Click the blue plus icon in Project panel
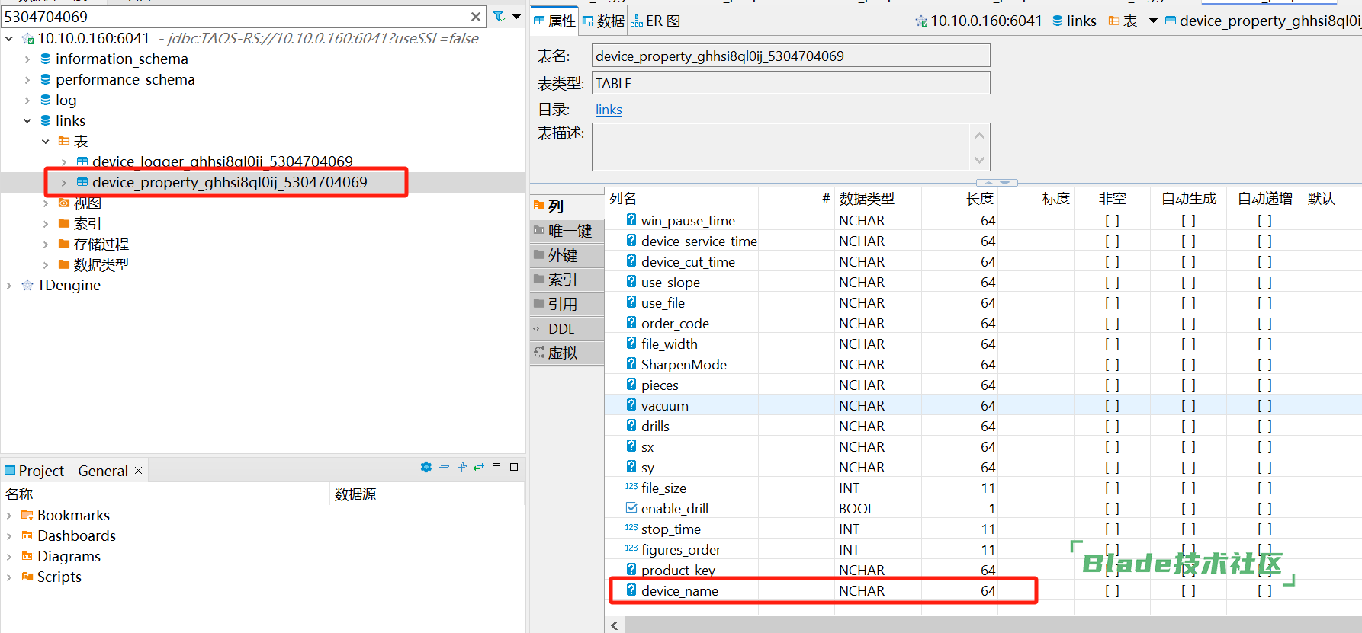 461,467
